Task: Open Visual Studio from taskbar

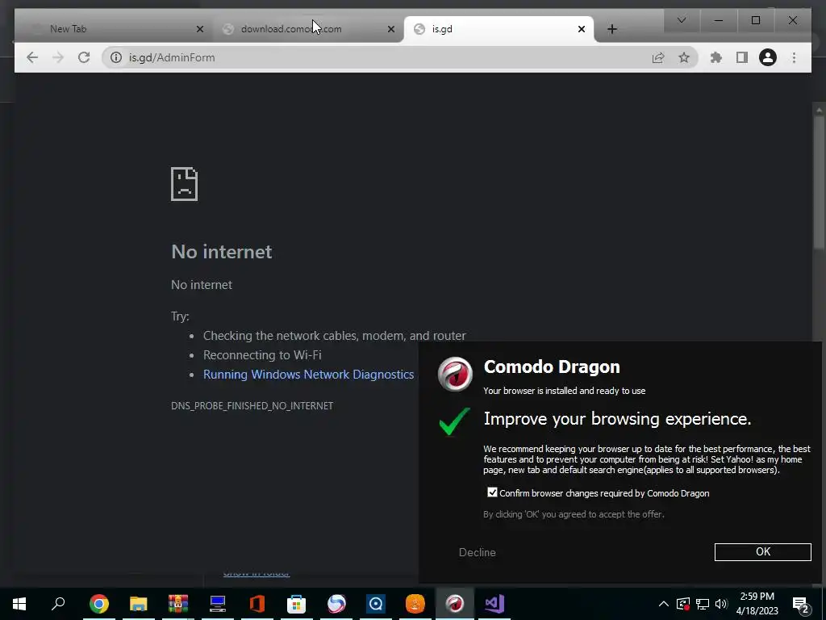Action: pyautogui.click(x=494, y=604)
